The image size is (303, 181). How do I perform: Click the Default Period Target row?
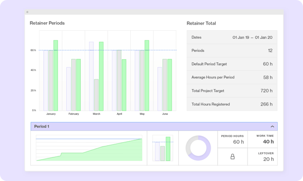click(x=232, y=64)
